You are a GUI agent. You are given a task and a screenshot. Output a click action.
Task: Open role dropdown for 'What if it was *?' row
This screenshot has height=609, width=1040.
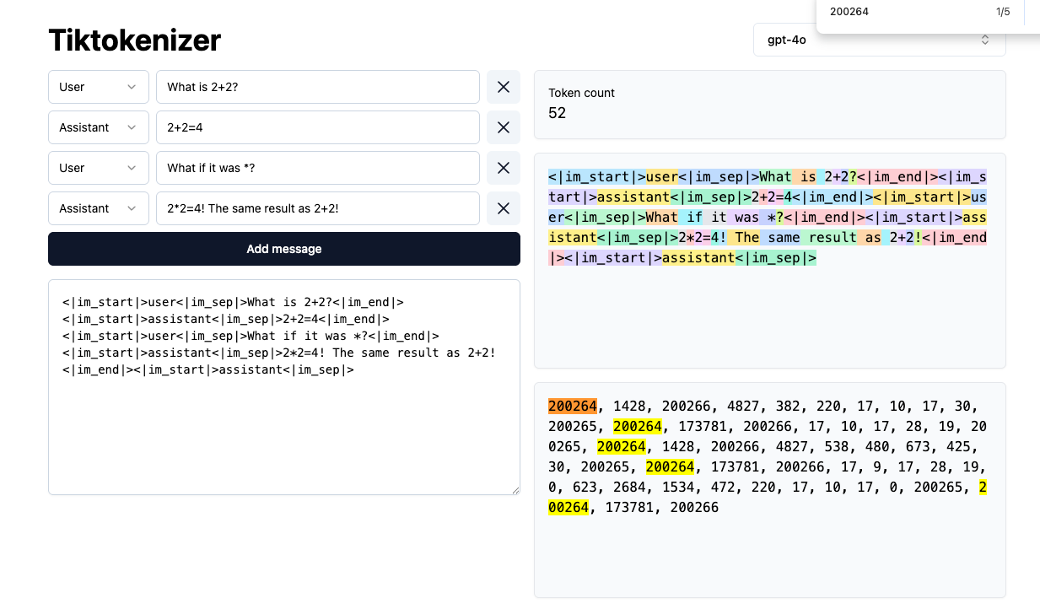99,168
